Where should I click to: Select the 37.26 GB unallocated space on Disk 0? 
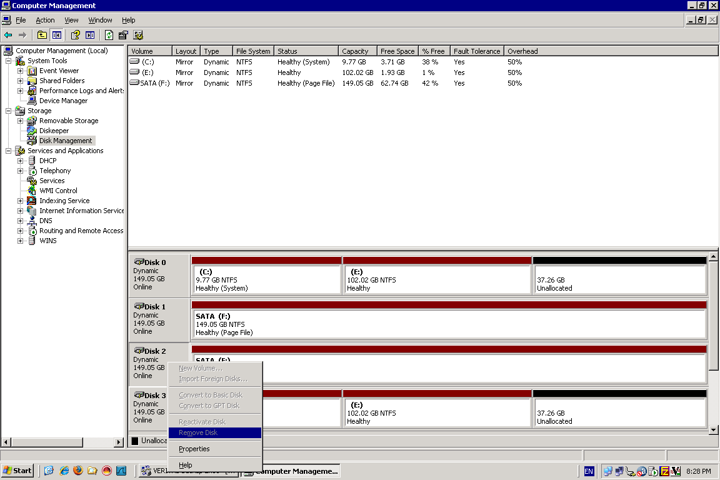(x=619, y=280)
